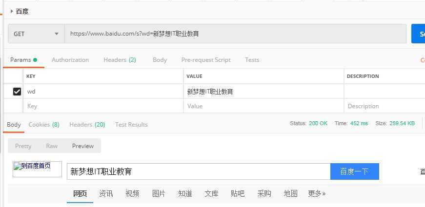This screenshot has height=207, width=425.
Task: Select the response Body tab
Action: pyautogui.click(x=14, y=125)
